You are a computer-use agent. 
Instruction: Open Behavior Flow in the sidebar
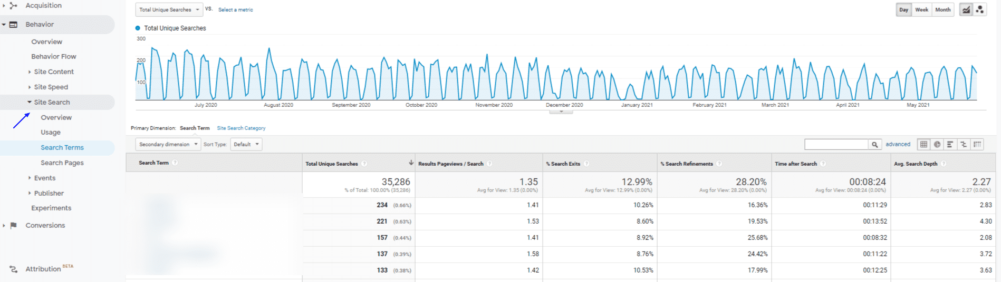click(x=53, y=56)
